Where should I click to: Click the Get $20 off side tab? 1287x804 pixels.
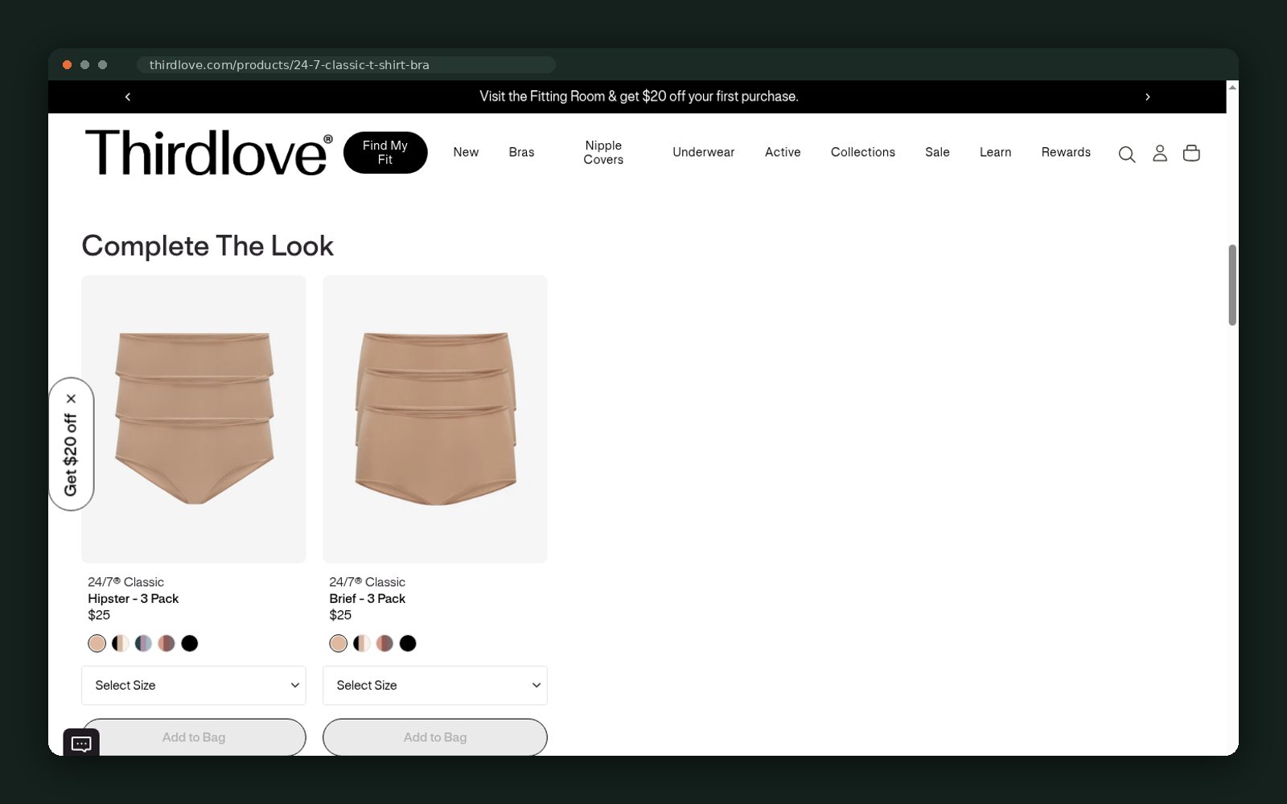tap(72, 444)
